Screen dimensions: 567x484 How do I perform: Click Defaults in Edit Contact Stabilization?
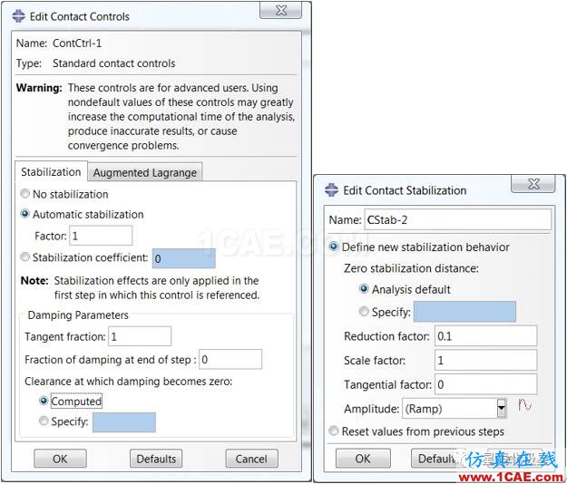(436, 458)
